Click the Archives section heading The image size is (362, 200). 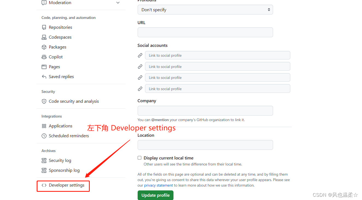(48, 151)
